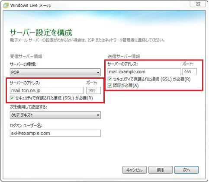Click the サーバー設定を構成 heading
This screenshot has width=209, height=182.
pyautogui.click(x=41, y=32)
